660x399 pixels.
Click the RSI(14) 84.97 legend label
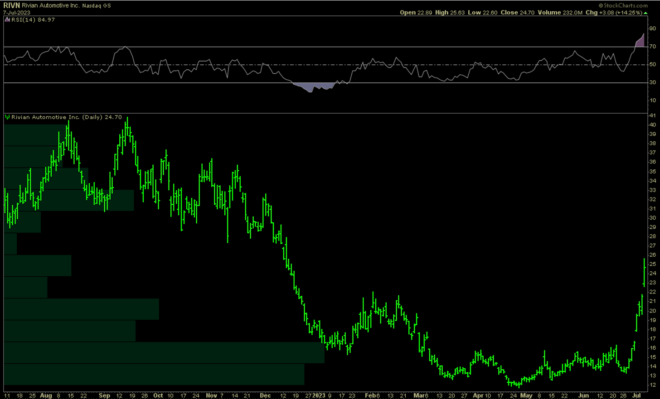coord(33,20)
